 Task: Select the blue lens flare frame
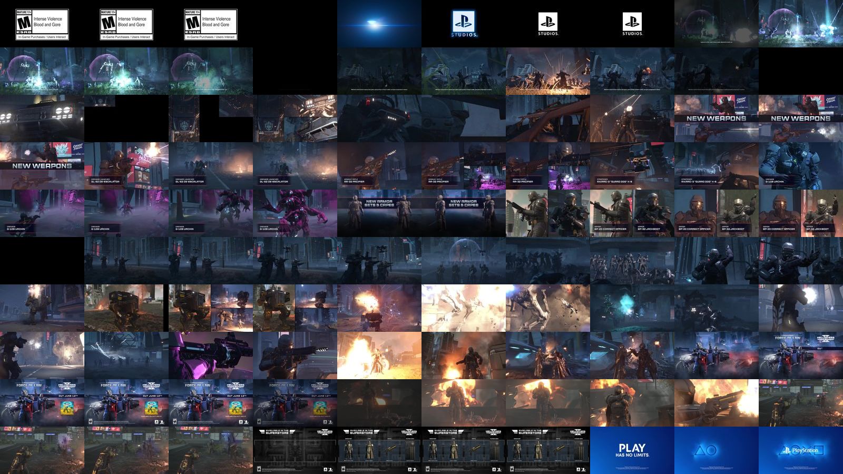(x=379, y=24)
